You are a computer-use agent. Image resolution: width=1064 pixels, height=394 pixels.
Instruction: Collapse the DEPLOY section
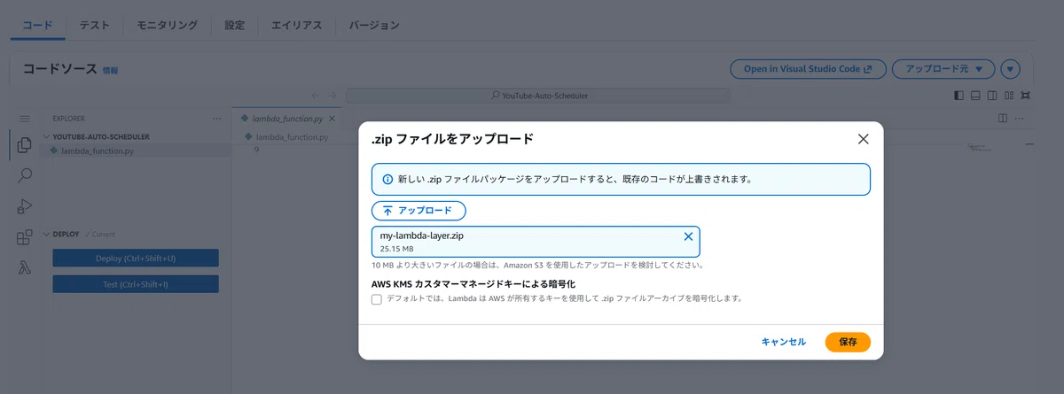click(66, 235)
